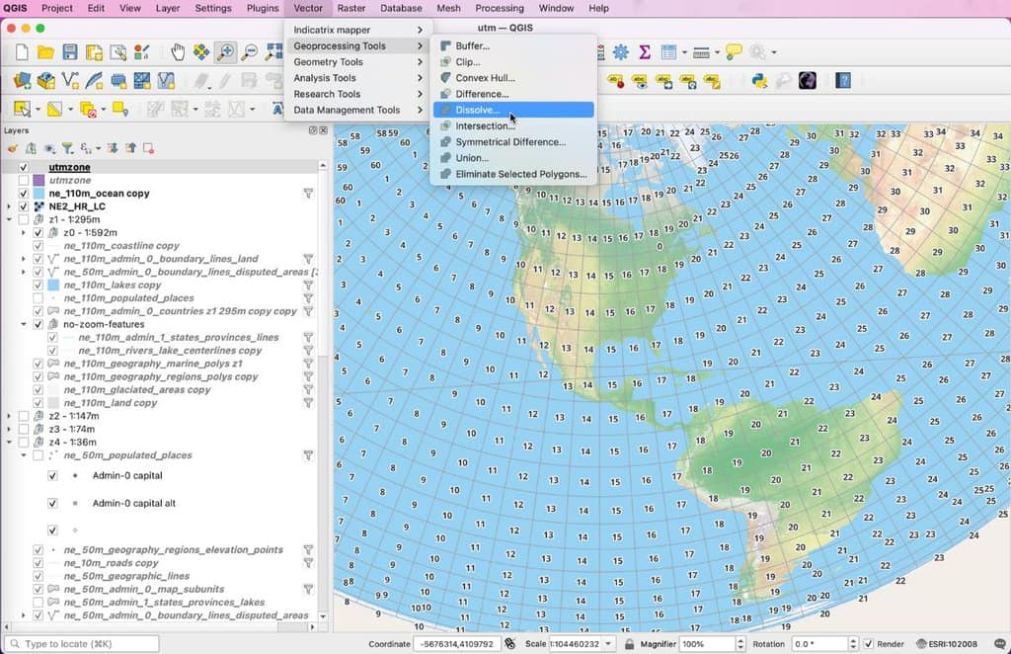1011x654 pixels.
Task: Click the New Shapefile Layer icon
Action: [70, 81]
